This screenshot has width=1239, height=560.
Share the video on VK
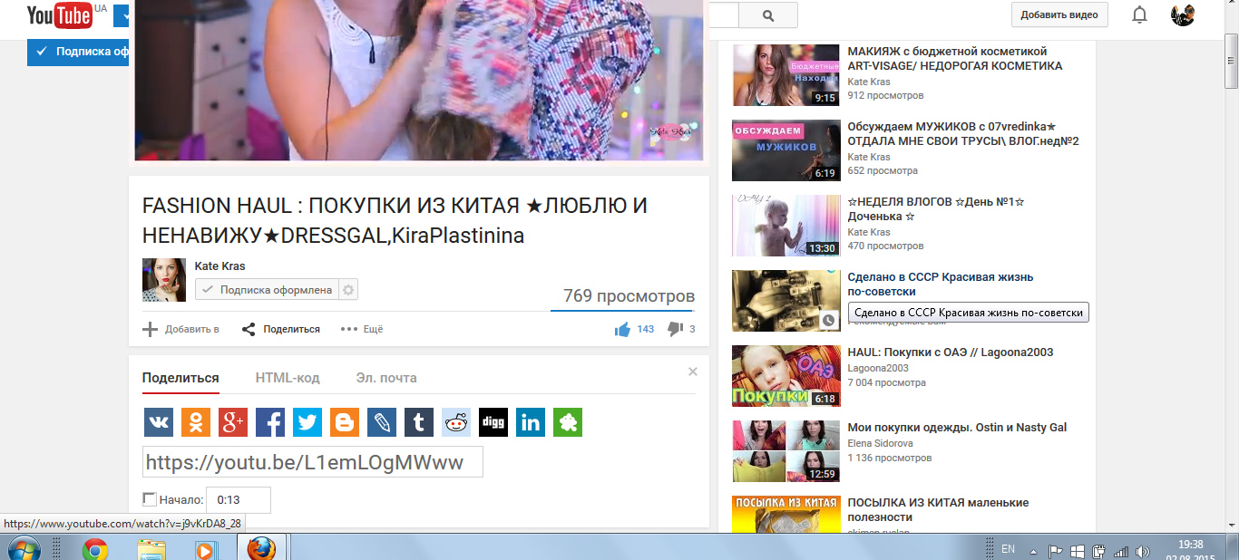click(x=159, y=422)
